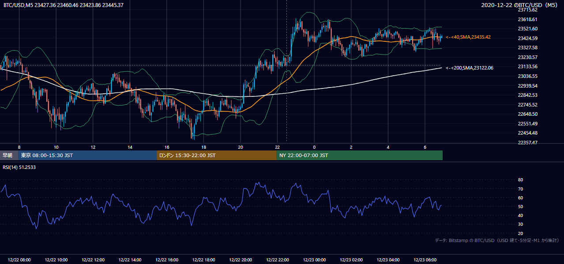Select the NY 22:00-07:00 JST session bar
This screenshot has height=264, width=564.
coord(360,155)
